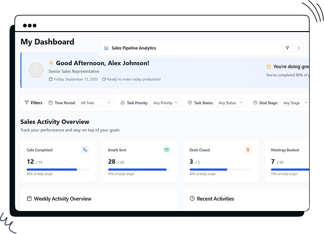324x234 pixels.
Task: Click the Sales Activity Overview heading
Action: (55, 122)
